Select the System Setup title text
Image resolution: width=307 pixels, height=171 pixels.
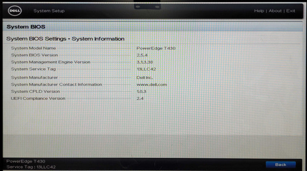(x=49, y=11)
